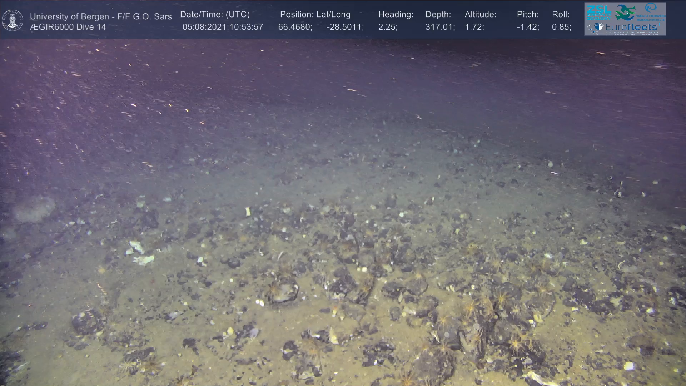The image size is (686, 386).
Task: Click the green and blue fish logo
Action: click(625, 13)
